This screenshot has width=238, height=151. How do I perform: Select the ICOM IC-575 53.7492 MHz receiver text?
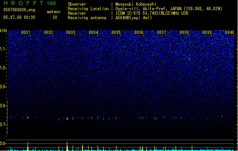[152, 13]
